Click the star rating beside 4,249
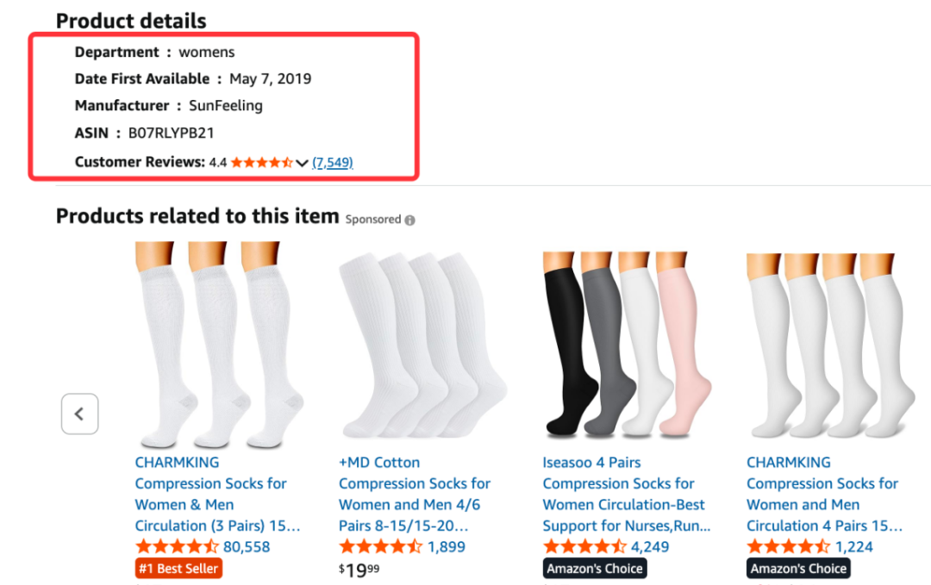 point(584,546)
